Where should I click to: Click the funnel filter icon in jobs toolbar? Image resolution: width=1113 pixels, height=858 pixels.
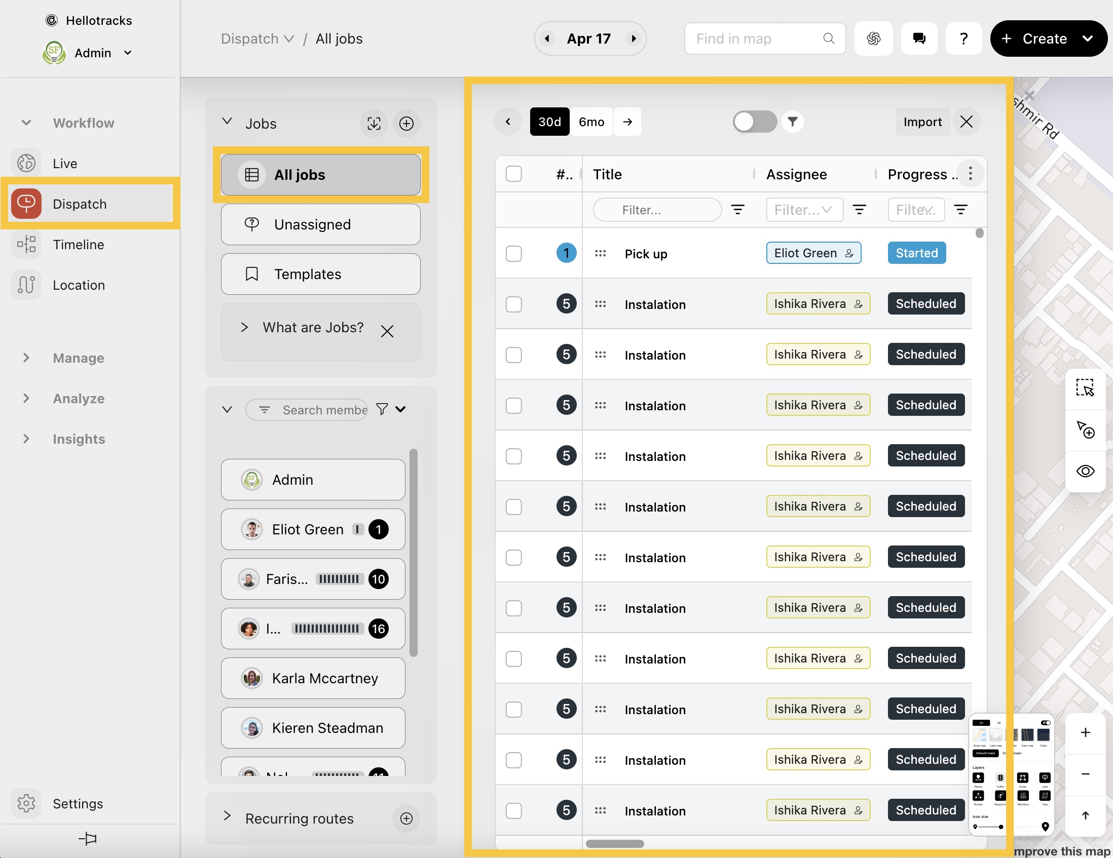point(793,122)
